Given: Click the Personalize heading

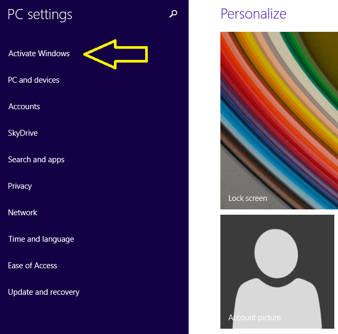Looking at the screenshot, I should click(253, 14).
